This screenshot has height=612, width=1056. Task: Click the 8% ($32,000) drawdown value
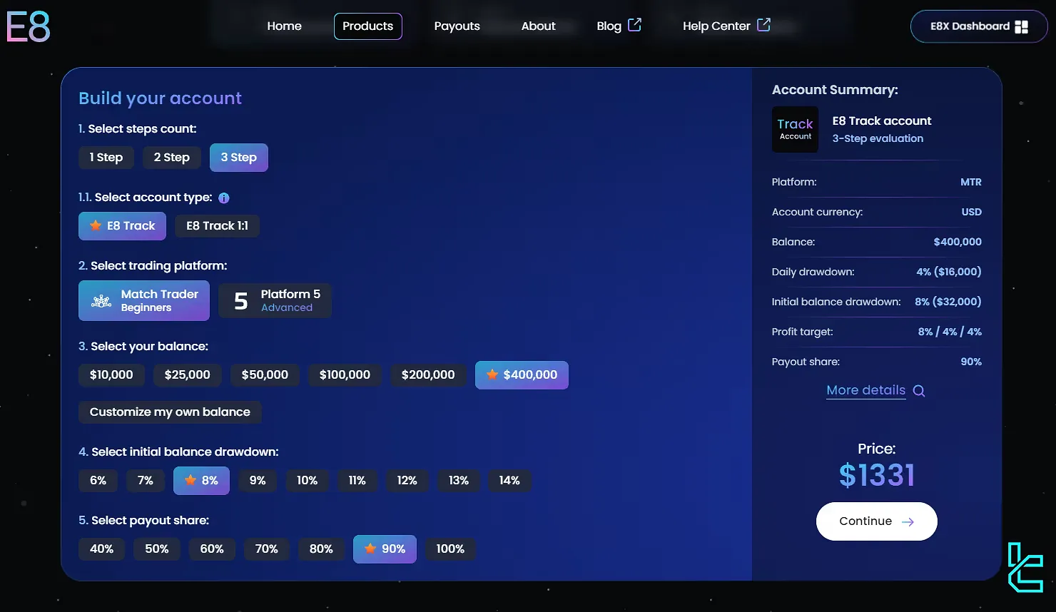(948, 302)
